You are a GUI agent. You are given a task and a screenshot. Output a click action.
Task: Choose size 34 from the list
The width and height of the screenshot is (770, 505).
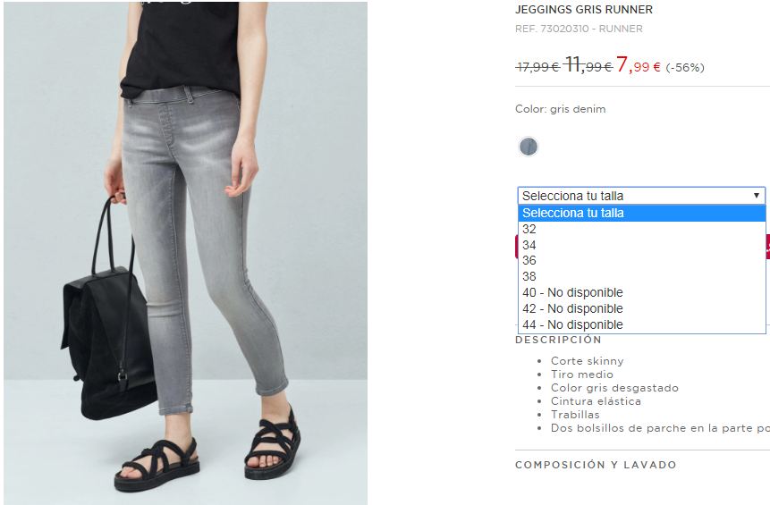[642, 245]
